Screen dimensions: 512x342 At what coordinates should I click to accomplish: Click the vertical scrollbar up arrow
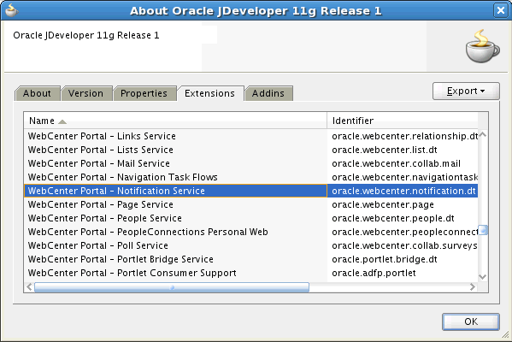coord(483,135)
